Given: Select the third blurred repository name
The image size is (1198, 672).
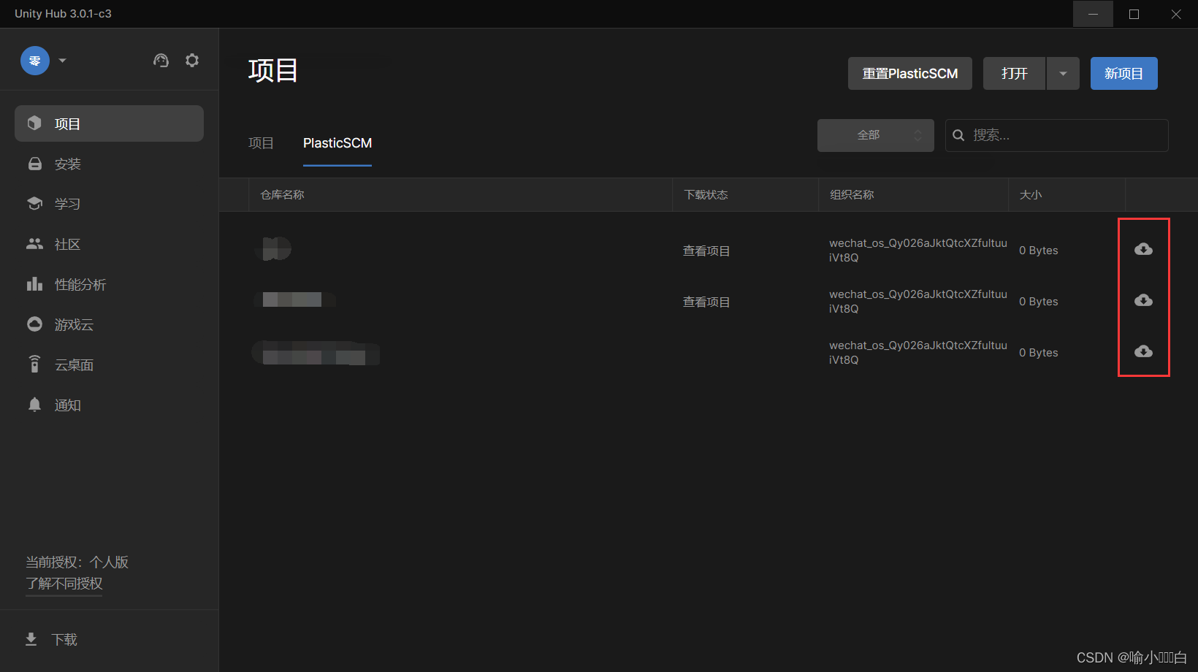Looking at the screenshot, I should coord(316,353).
